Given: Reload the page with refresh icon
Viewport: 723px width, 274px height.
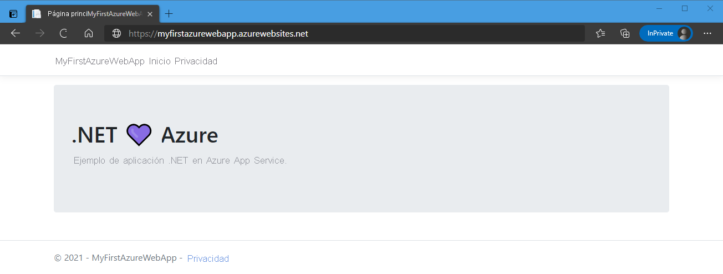Looking at the screenshot, I should [x=64, y=33].
